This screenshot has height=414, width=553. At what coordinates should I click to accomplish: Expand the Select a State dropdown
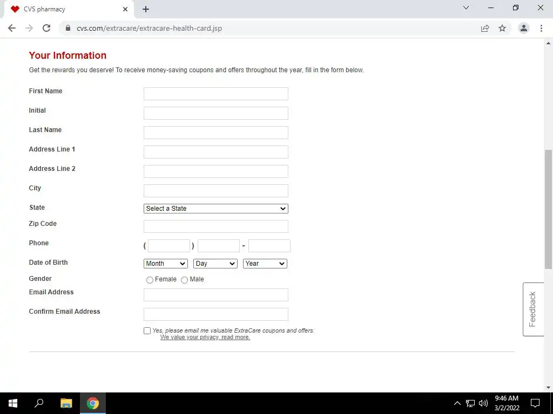pyautogui.click(x=216, y=209)
